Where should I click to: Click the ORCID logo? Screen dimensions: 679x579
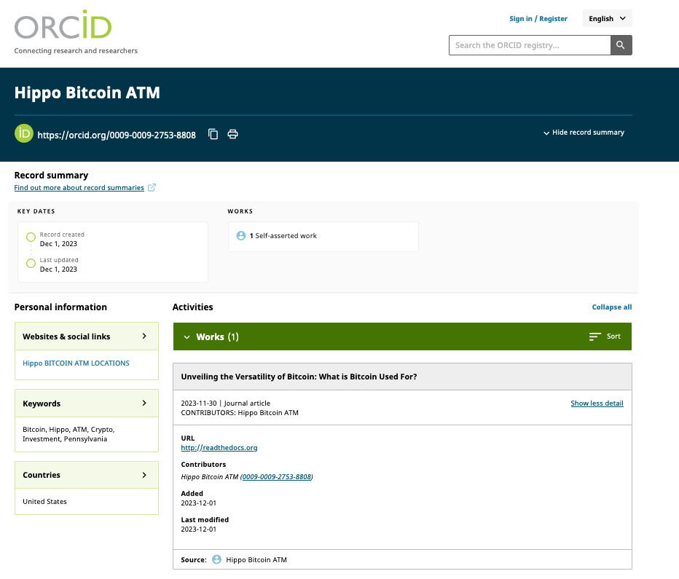[63, 25]
